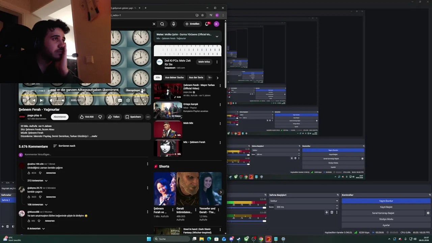Like the video with 164.930 likes
The image size is (432, 243).
(87, 117)
